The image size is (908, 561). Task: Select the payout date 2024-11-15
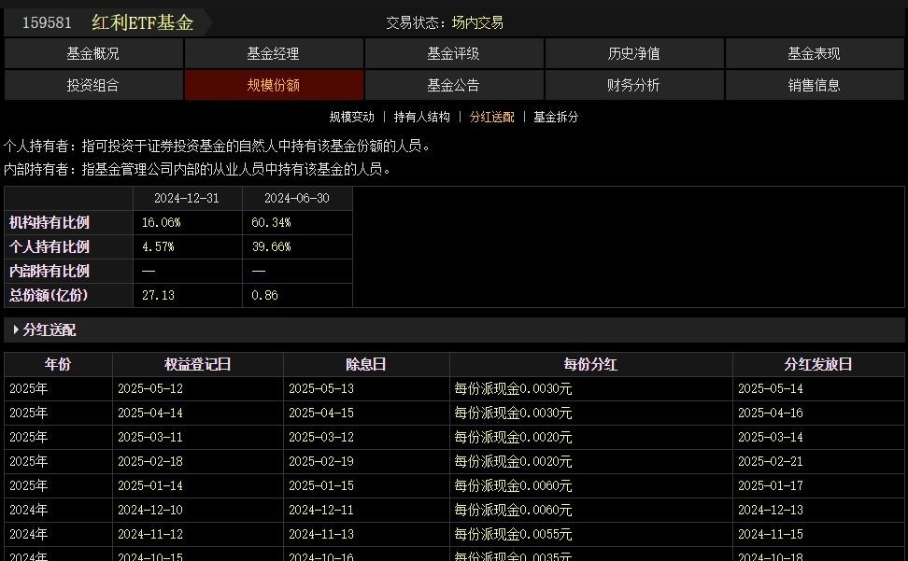pos(771,534)
